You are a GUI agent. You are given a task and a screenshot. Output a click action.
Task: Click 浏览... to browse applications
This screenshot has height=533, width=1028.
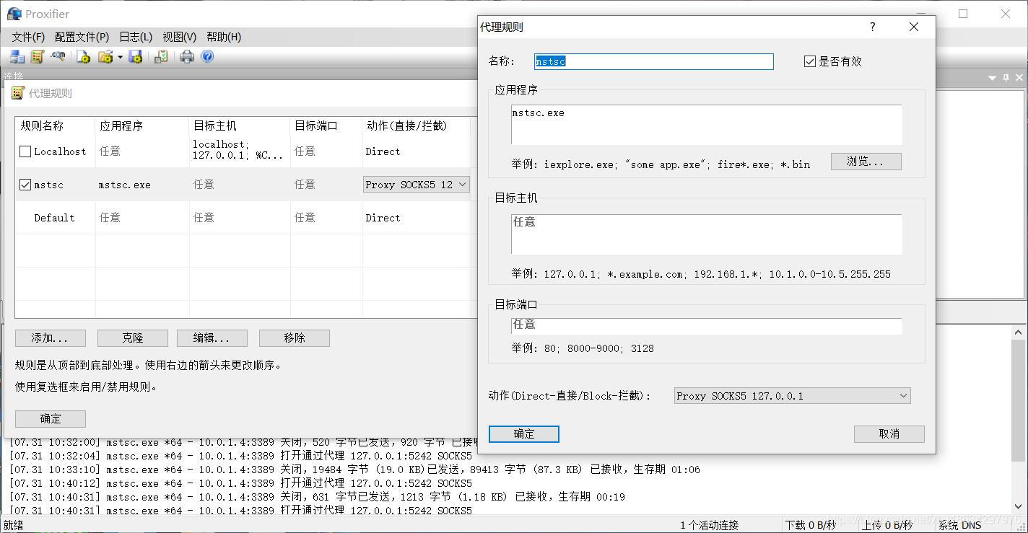(866, 162)
